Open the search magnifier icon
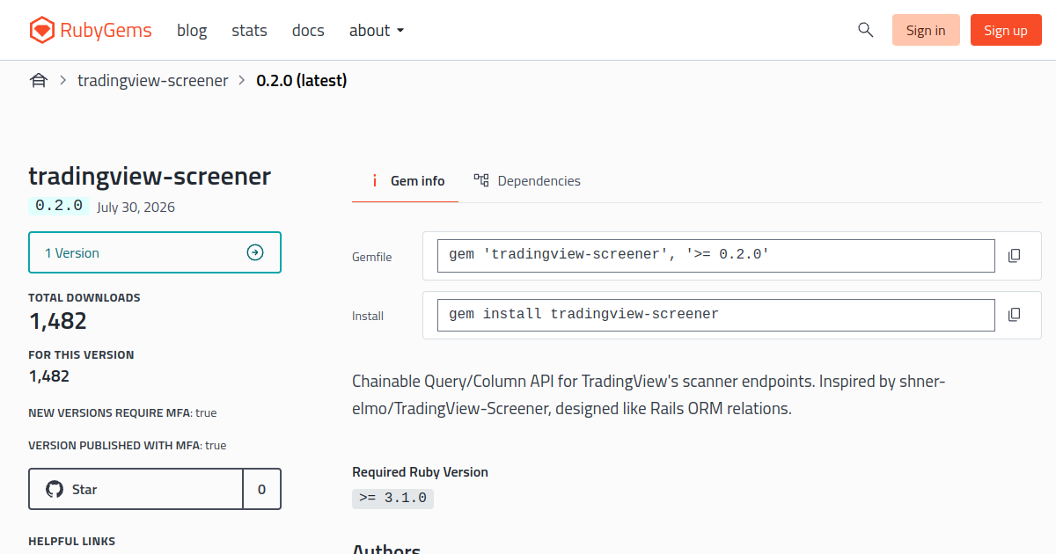Screen dimensions: 1056x554 click(x=865, y=30)
